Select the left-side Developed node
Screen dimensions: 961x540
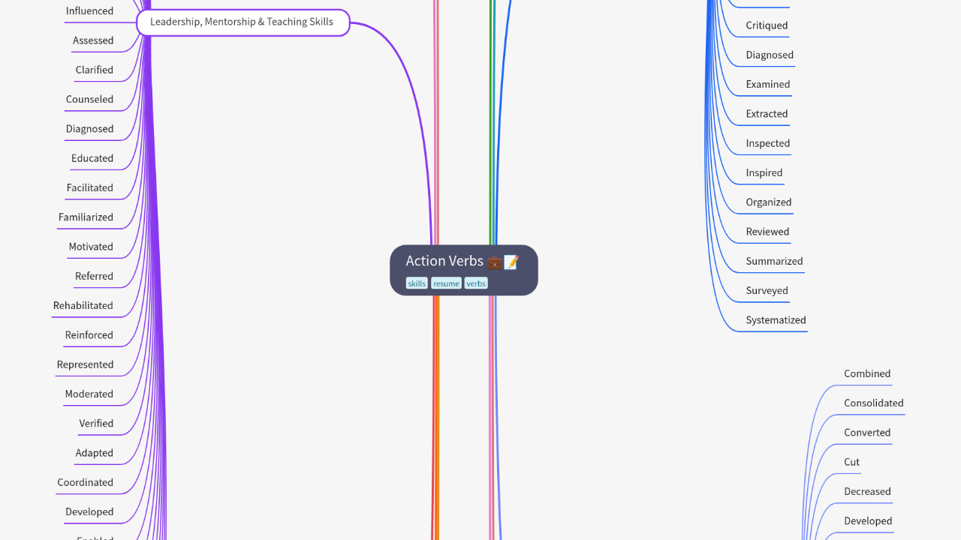(89, 512)
